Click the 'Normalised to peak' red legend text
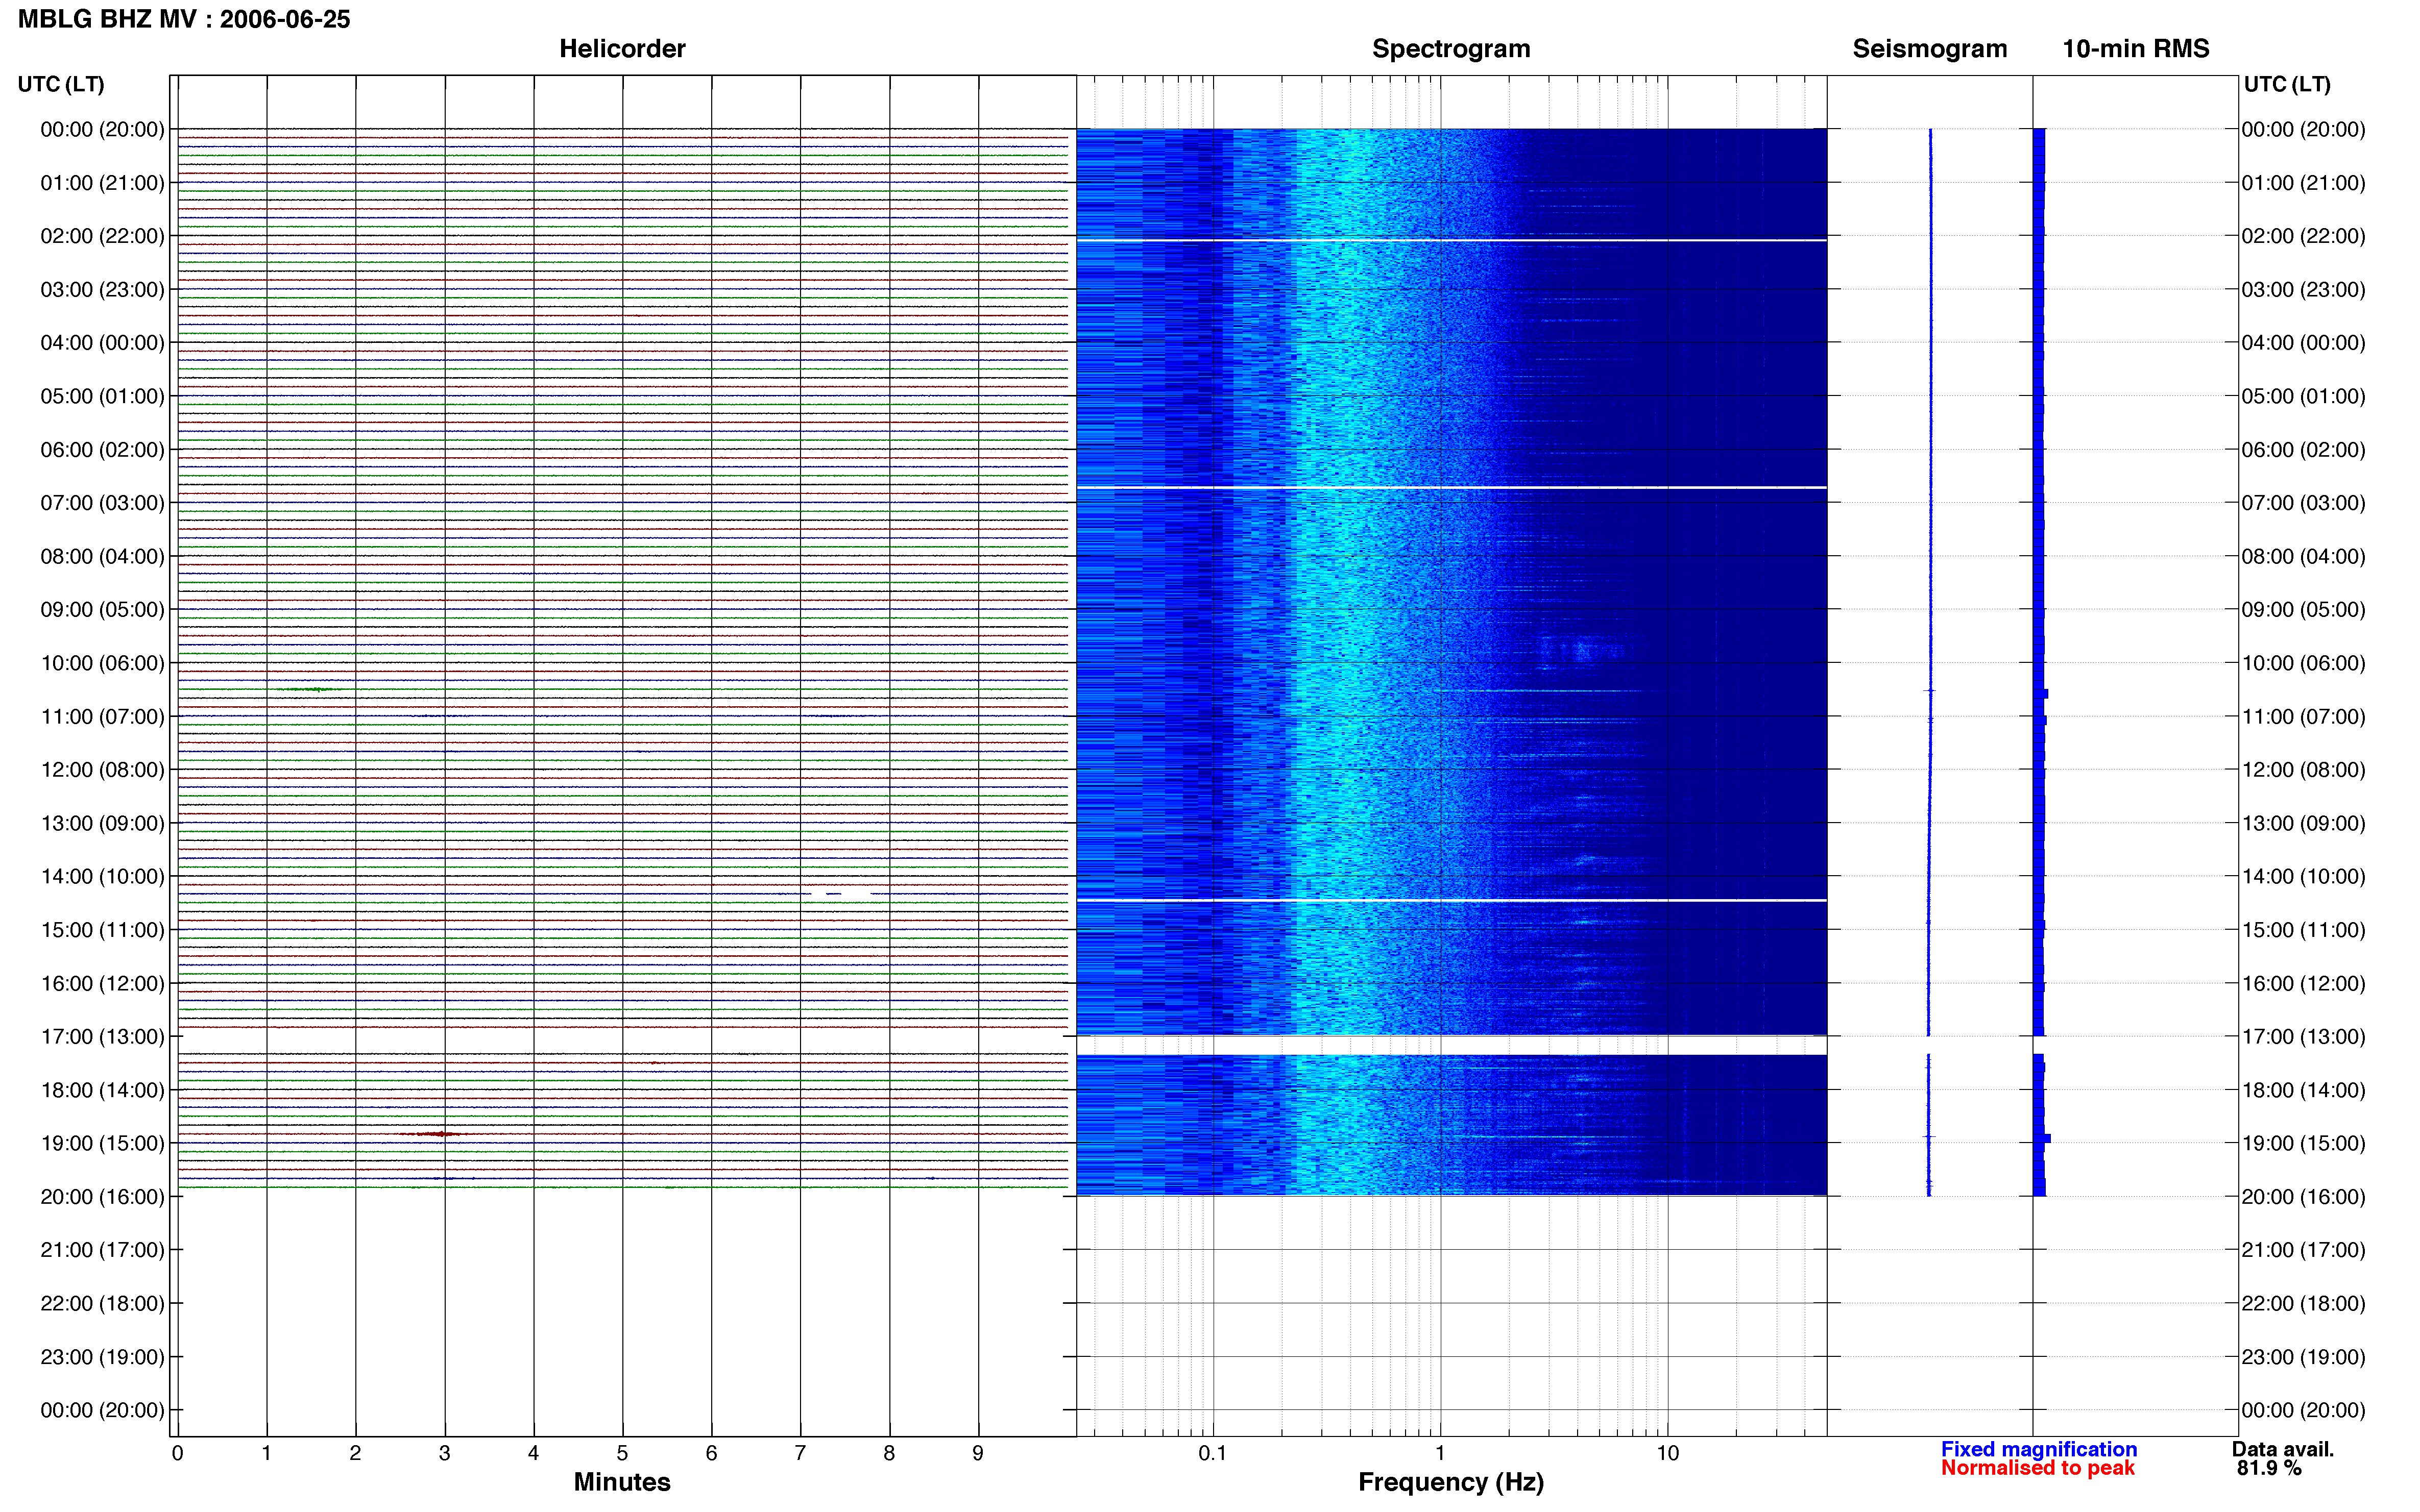 (2038, 1468)
